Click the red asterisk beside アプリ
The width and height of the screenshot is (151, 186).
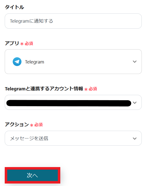pos(22,44)
